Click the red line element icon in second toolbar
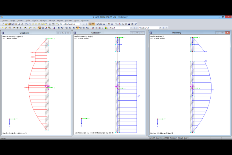 point(6,28)
